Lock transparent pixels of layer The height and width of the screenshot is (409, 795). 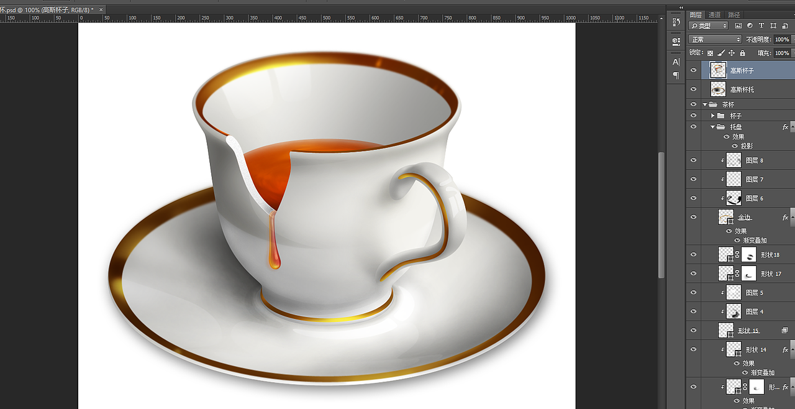pos(711,53)
